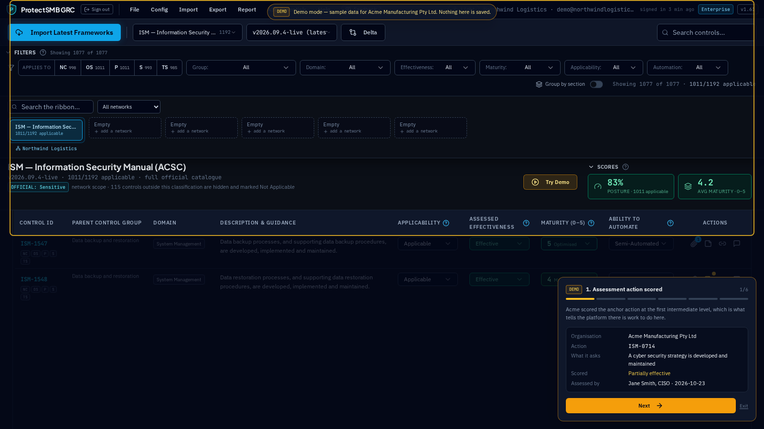The height and width of the screenshot is (429, 764).
Task: Click the Assessed Effectiveness column help icon
Action: click(x=526, y=223)
